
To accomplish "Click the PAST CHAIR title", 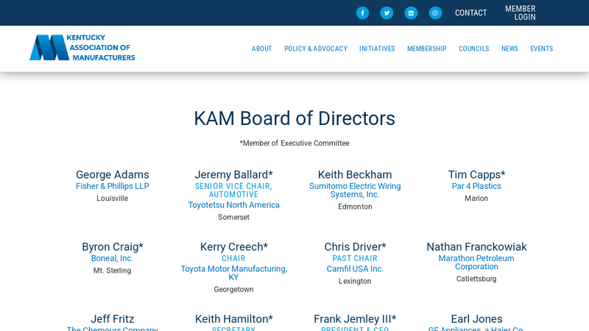I will 355,258.
